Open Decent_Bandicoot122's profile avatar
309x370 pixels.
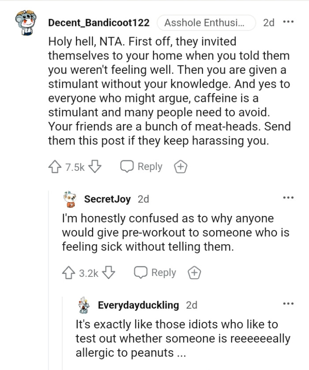25,23
